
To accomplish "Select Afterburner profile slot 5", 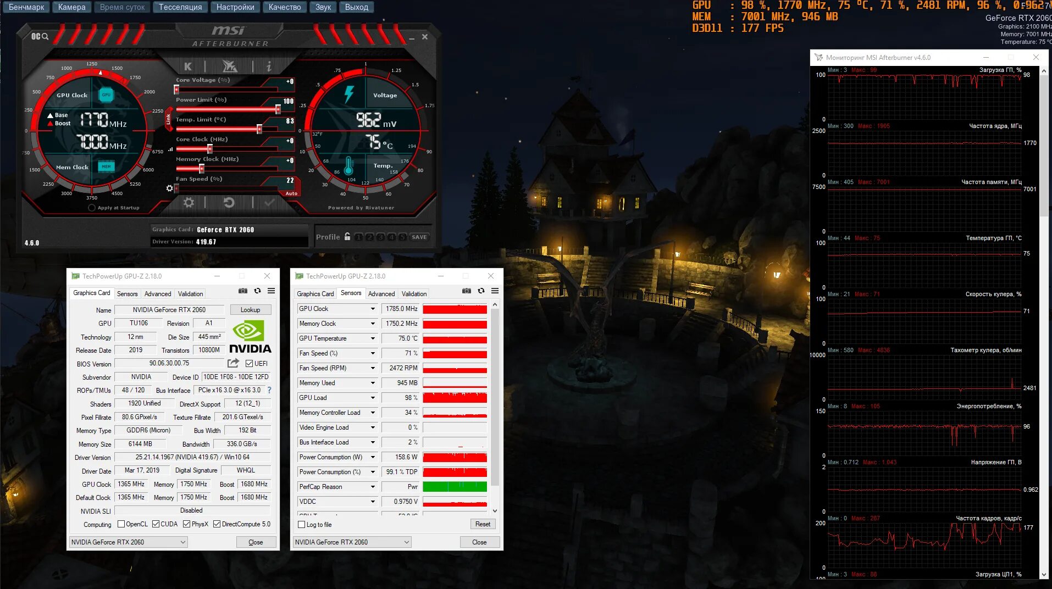I will click(402, 237).
